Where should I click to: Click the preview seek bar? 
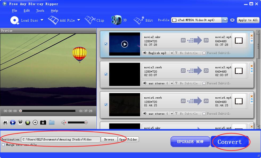coord(48,111)
